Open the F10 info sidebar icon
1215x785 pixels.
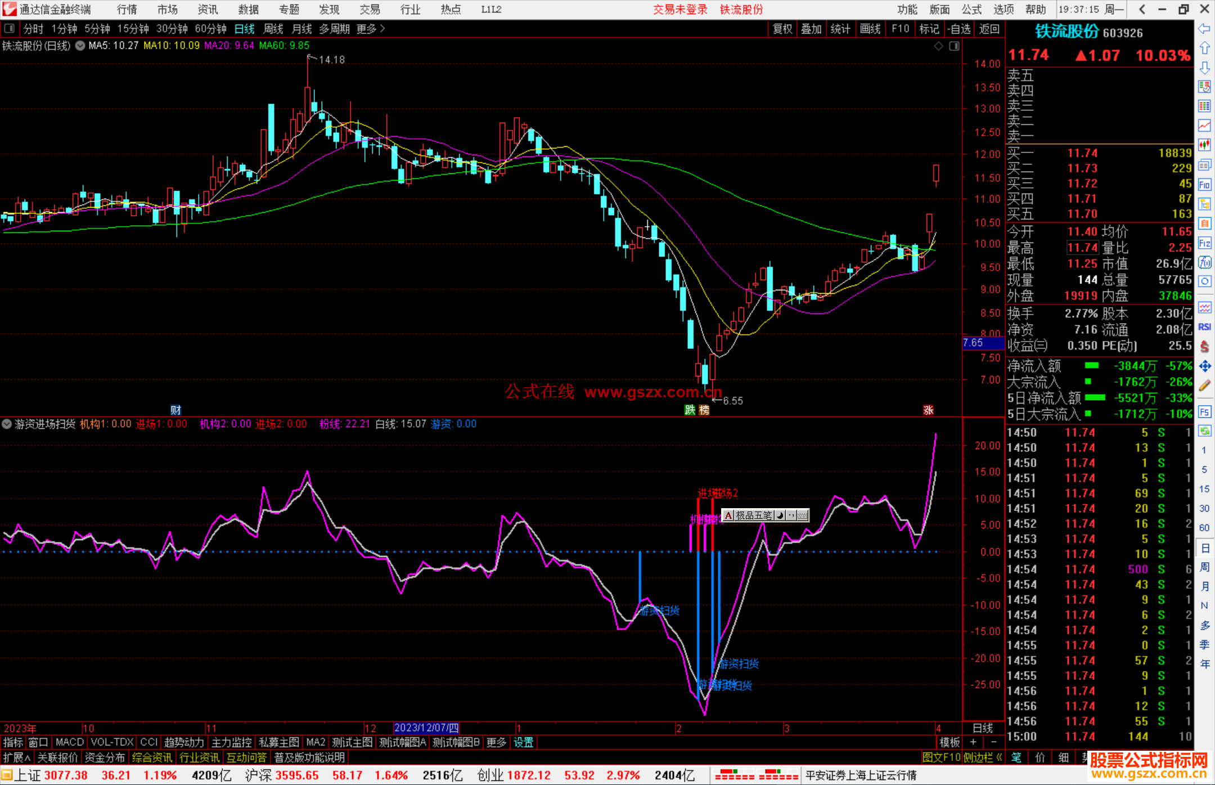[1204, 185]
